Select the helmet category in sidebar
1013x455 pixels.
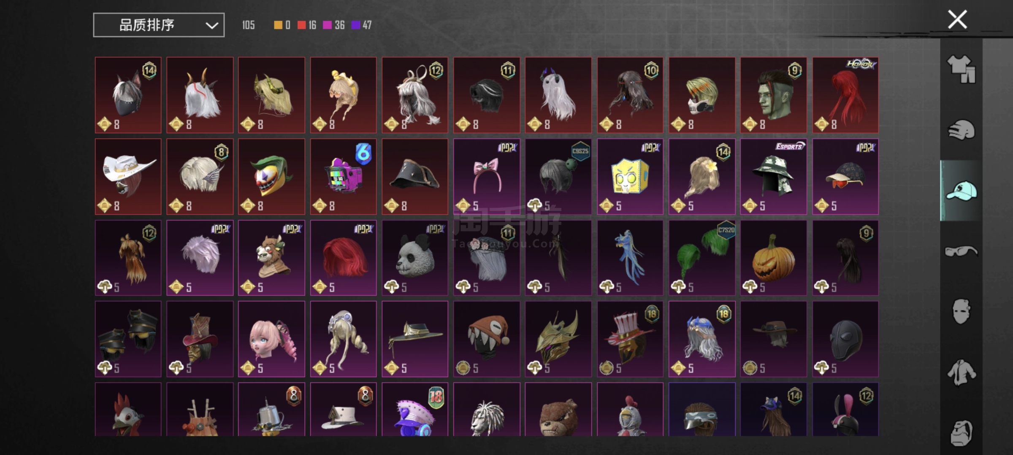pyautogui.click(x=961, y=130)
